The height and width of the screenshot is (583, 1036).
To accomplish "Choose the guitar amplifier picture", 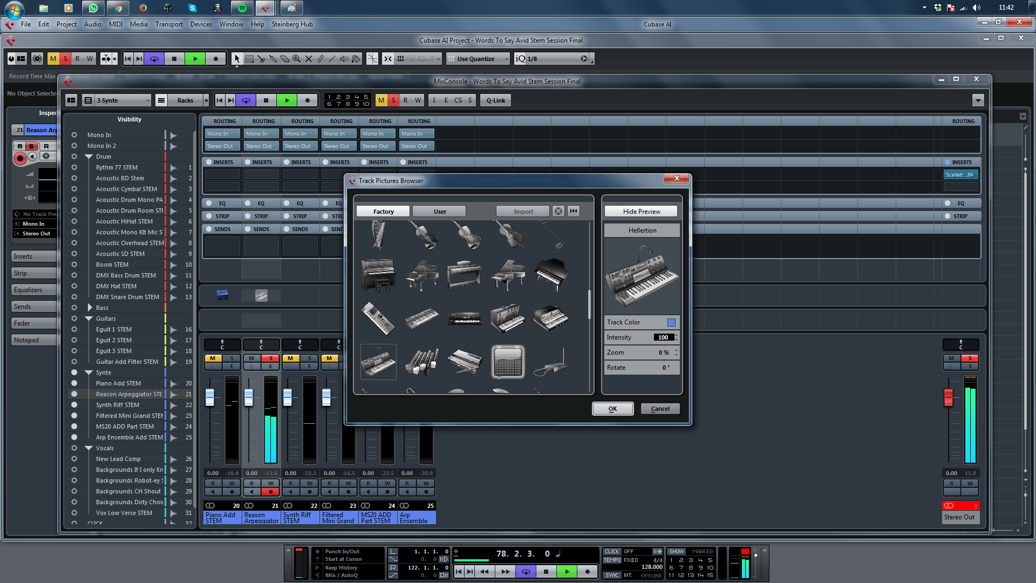I will pos(508,362).
